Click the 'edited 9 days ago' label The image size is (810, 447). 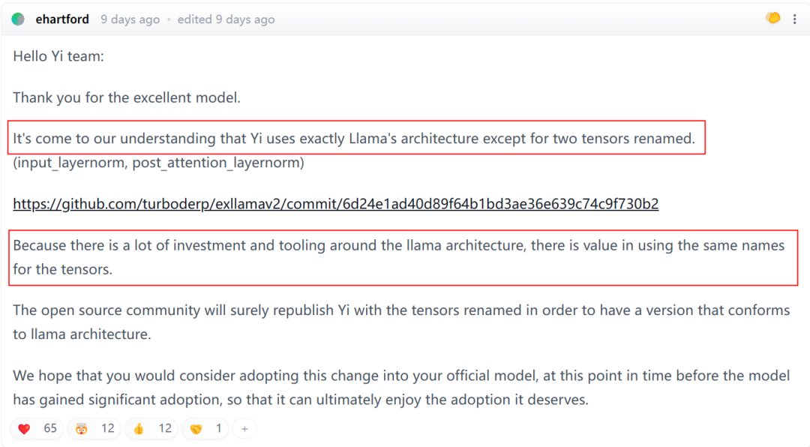tap(226, 19)
